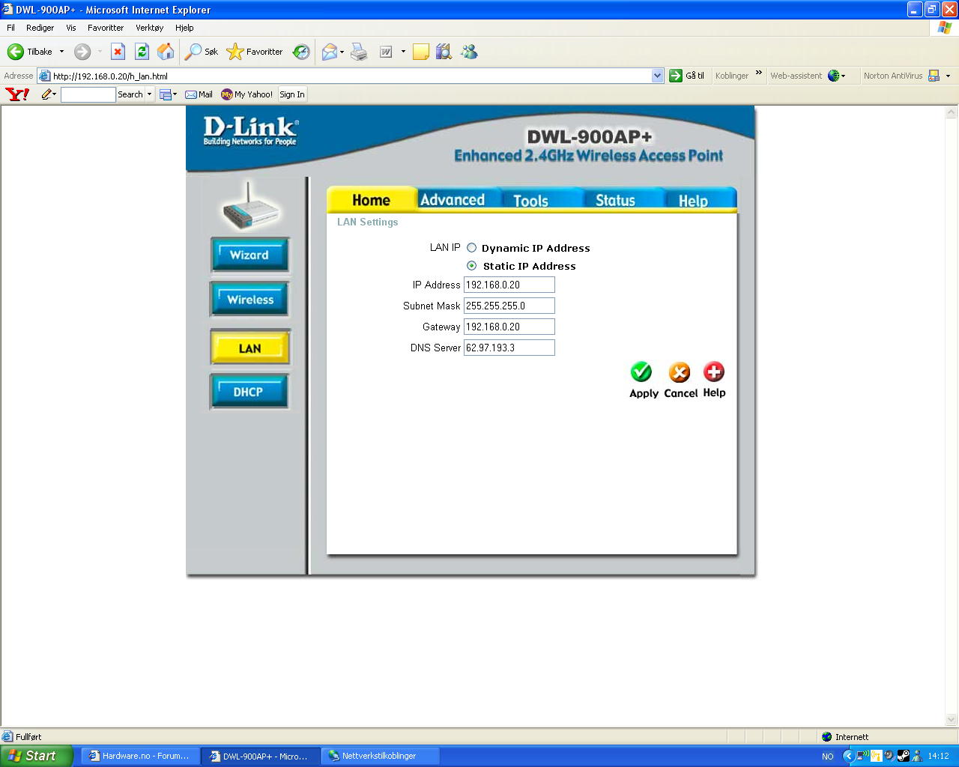Click the Yahoo Sign In button

[x=292, y=94]
